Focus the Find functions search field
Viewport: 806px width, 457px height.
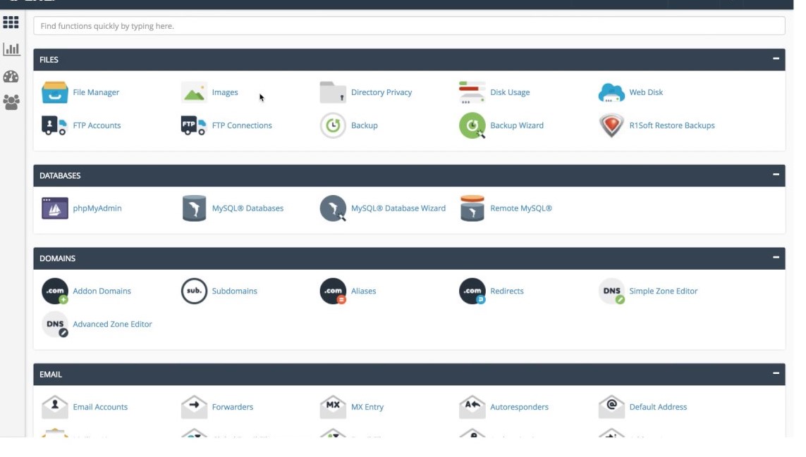[409, 26]
